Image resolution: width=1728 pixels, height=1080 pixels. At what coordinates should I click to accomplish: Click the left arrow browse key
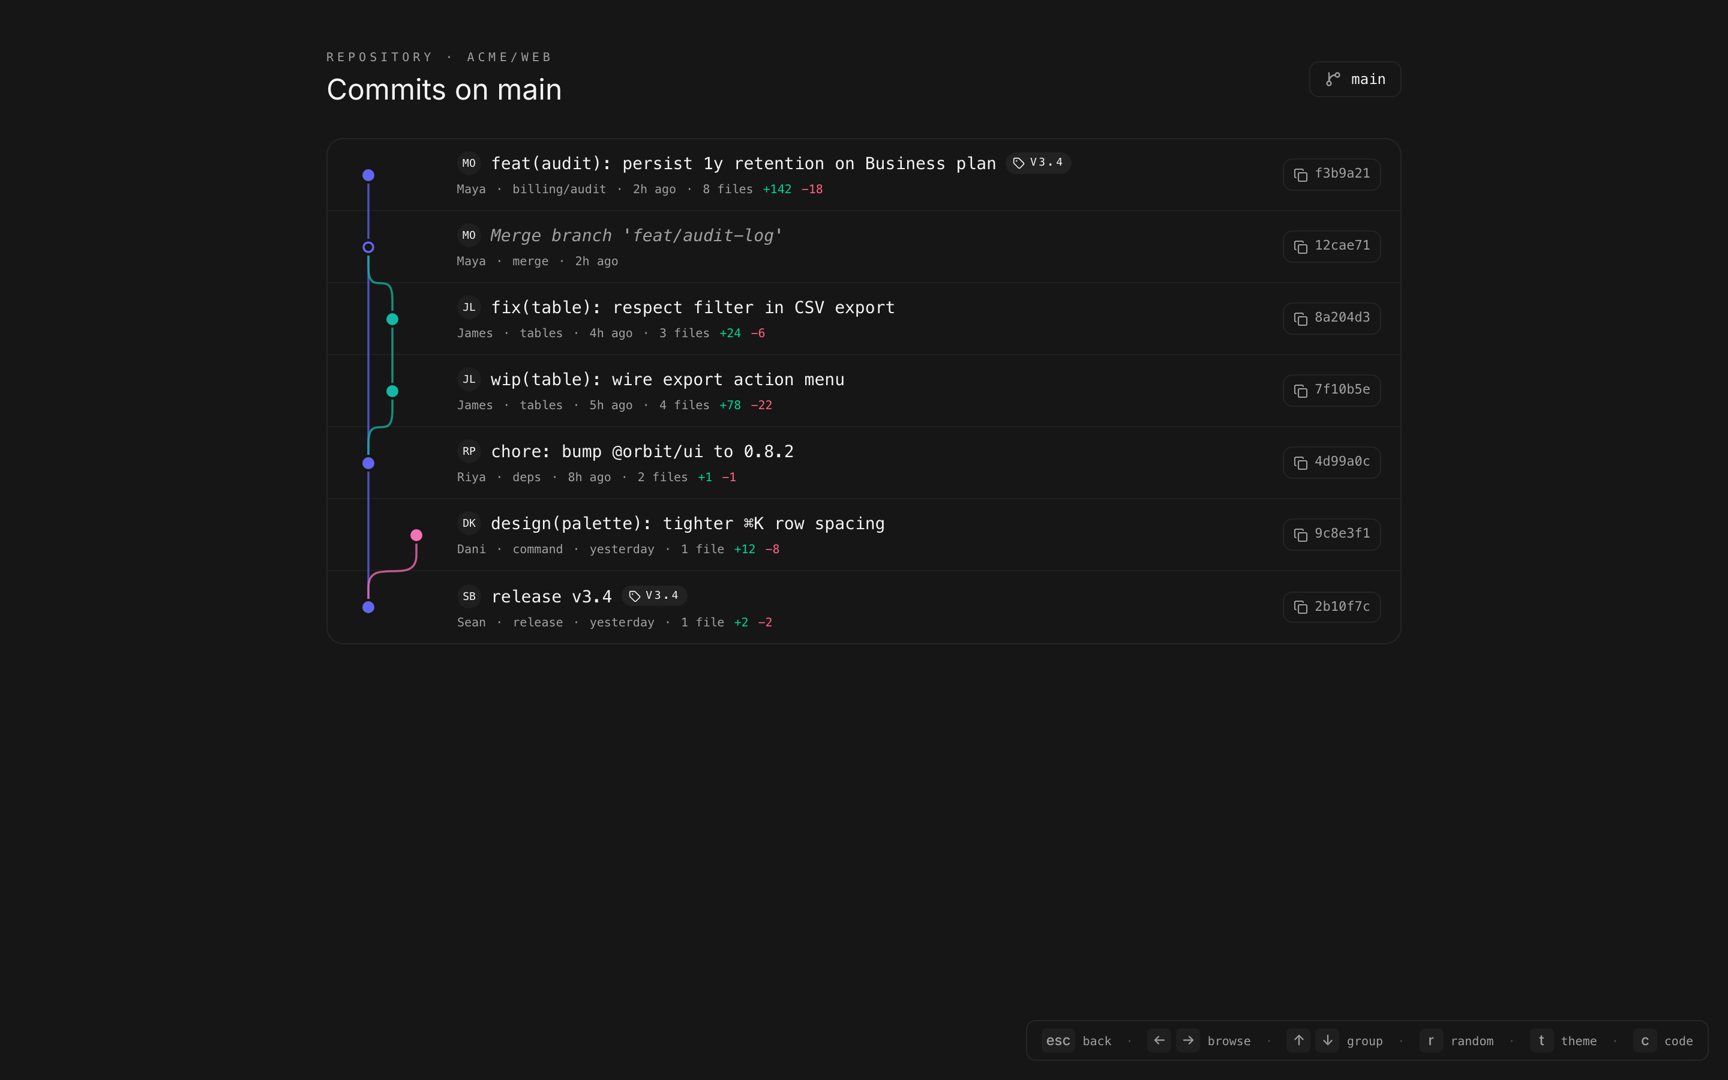pyautogui.click(x=1159, y=1041)
